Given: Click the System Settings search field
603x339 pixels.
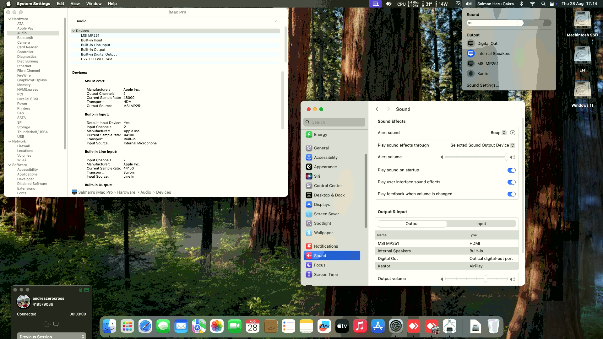Looking at the screenshot, I should 334,122.
